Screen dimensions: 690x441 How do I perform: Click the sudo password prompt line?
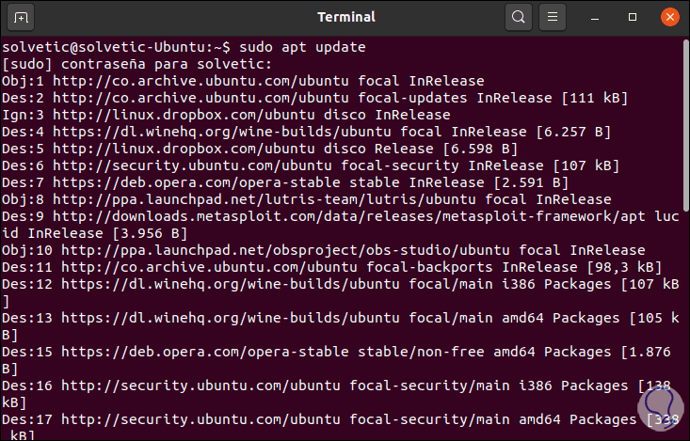pyautogui.click(x=136, y=64)
